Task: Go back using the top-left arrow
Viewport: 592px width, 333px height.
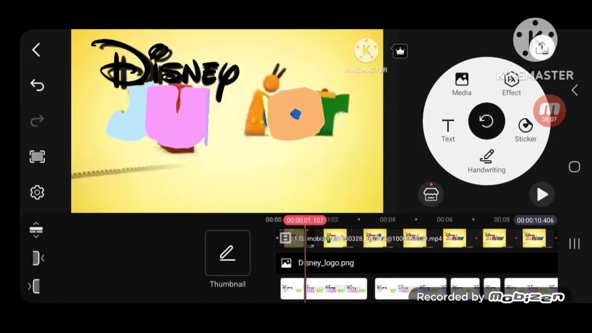Action: tap(37, 50)
